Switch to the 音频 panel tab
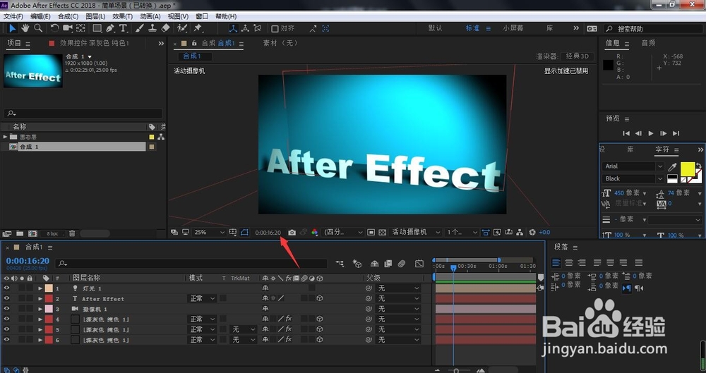 [x=648, y=43]
